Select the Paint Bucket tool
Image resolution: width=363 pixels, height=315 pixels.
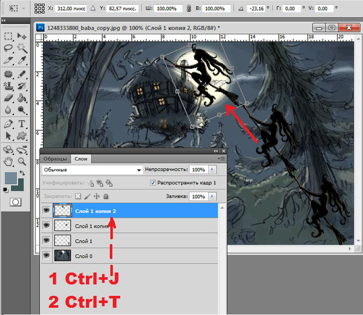(22, 98)
